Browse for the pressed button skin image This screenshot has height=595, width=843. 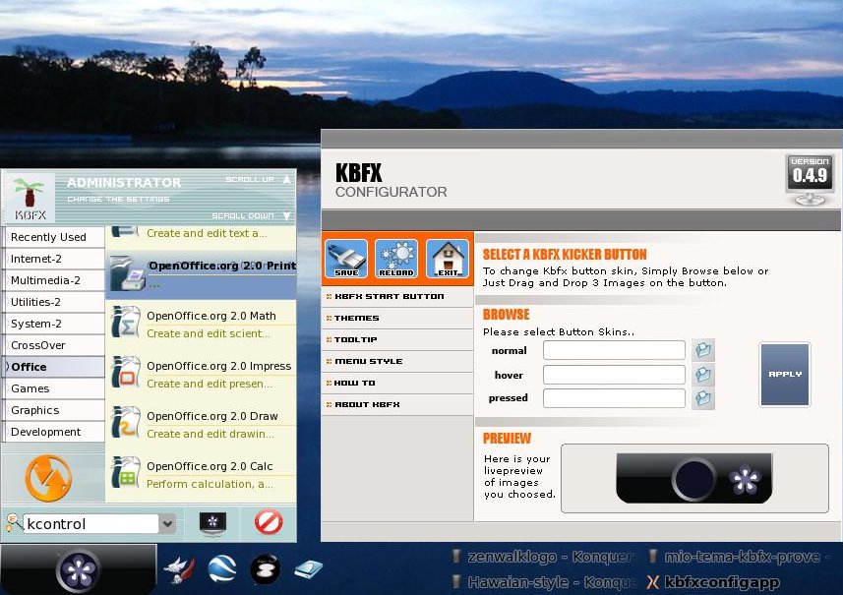click(703, 398)
